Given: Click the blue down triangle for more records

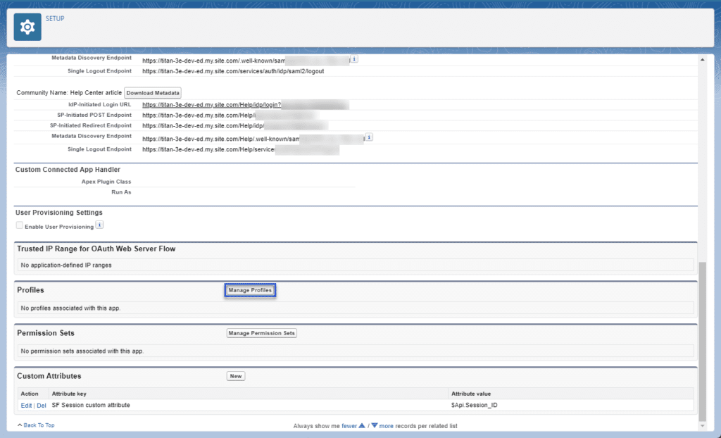Looking at the screenshot, I should point(375,425).
